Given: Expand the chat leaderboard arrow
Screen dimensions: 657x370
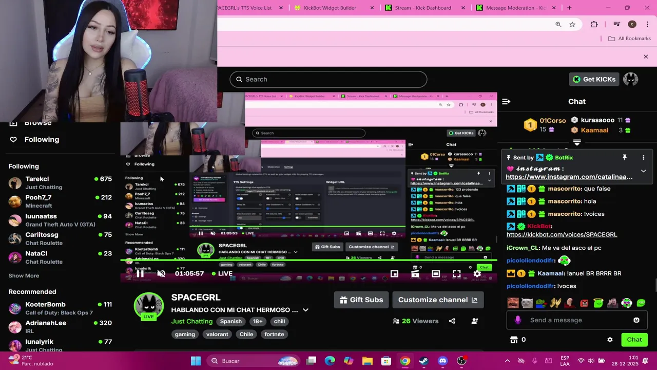Looking at the screenshot, I should [x=577, y=142].
